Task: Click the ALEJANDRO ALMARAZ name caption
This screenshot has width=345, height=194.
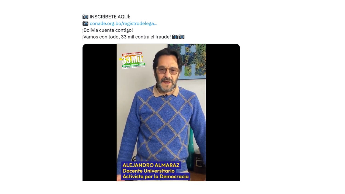Action: click(151, 165)
